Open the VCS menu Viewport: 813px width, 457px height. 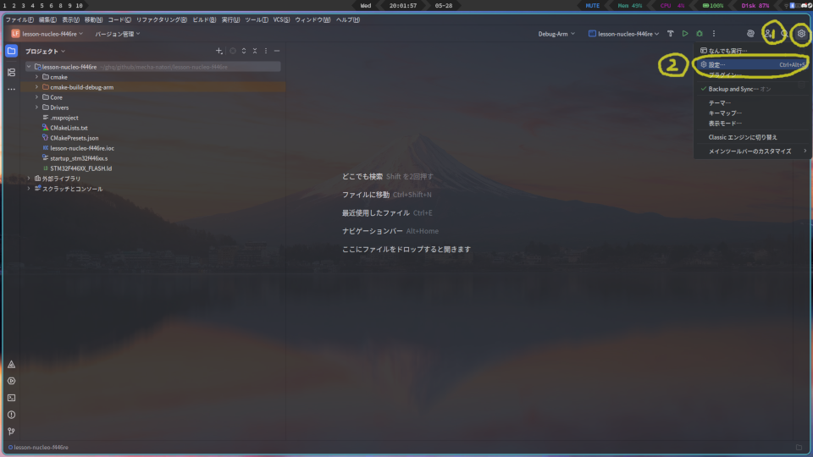(x=281, y=19)
